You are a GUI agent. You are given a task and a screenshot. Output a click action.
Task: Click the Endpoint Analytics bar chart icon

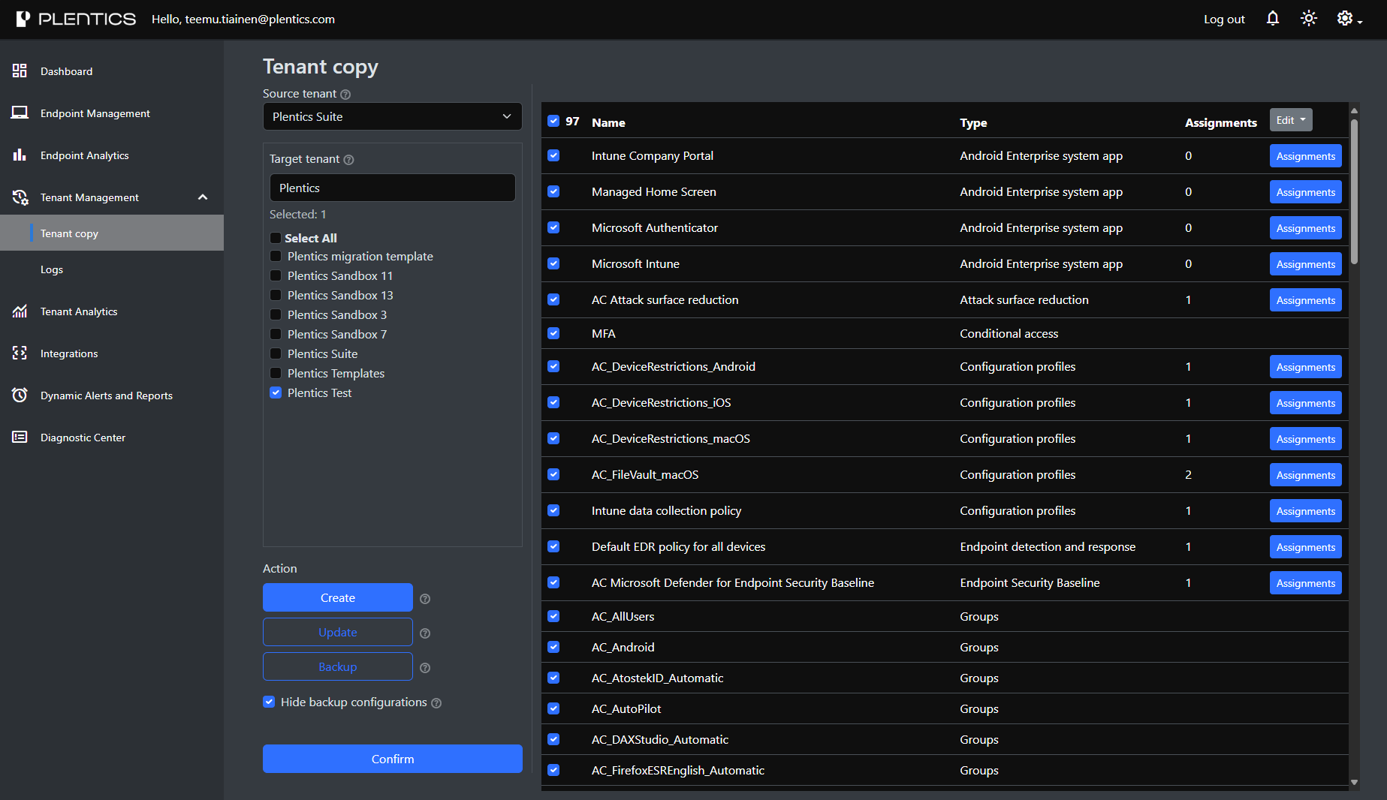20,155
